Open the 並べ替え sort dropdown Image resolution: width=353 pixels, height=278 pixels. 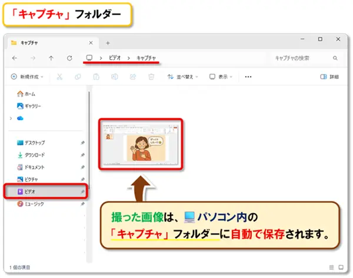coord(183,77)
